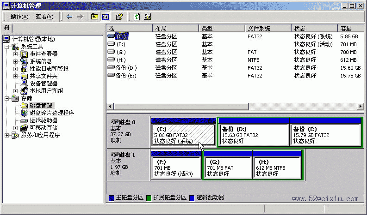The height and width of the screenshot is (215, 367).
Task: Select the (H:) volume row in list
Action: pyautogui.click(x=235, y=60)
